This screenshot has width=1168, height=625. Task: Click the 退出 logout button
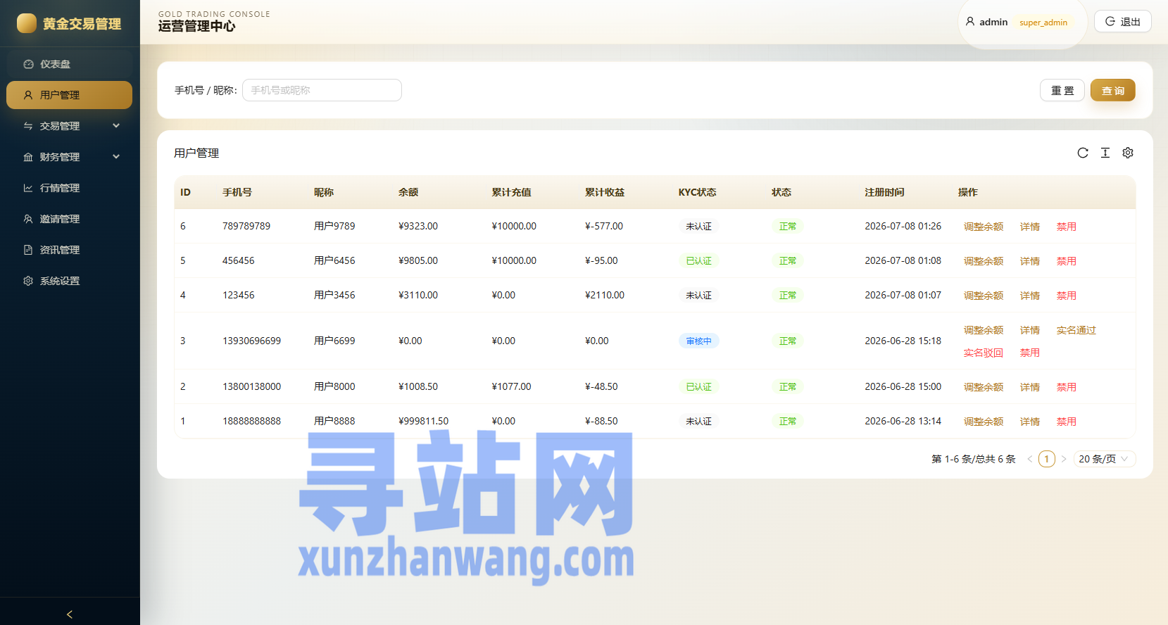[x=1122, y=21]
